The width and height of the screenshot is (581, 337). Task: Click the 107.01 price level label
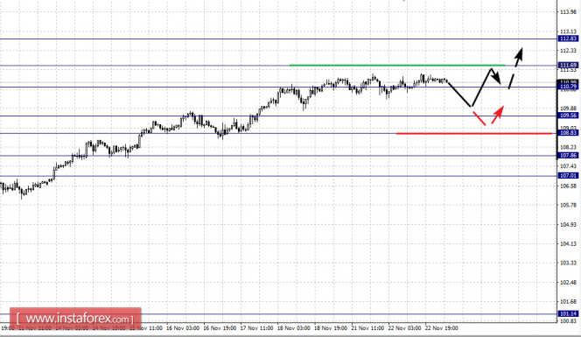568,176
